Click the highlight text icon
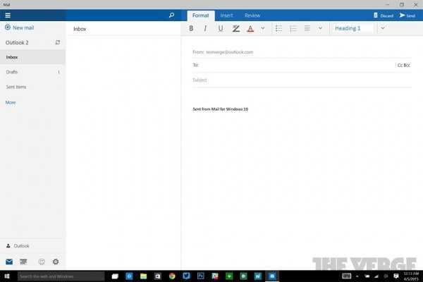This screenshot has width=423, height=282. pyautogui.click(x=235, y=29)
